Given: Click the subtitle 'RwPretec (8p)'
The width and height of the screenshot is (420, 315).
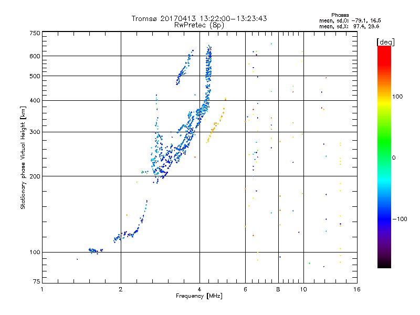Looking at the screenshot, I should tap(199, 25).
